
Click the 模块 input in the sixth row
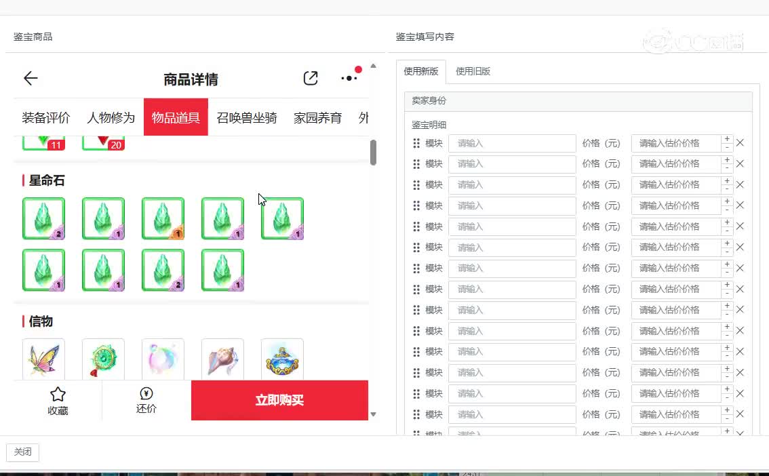tap(512, 247)
